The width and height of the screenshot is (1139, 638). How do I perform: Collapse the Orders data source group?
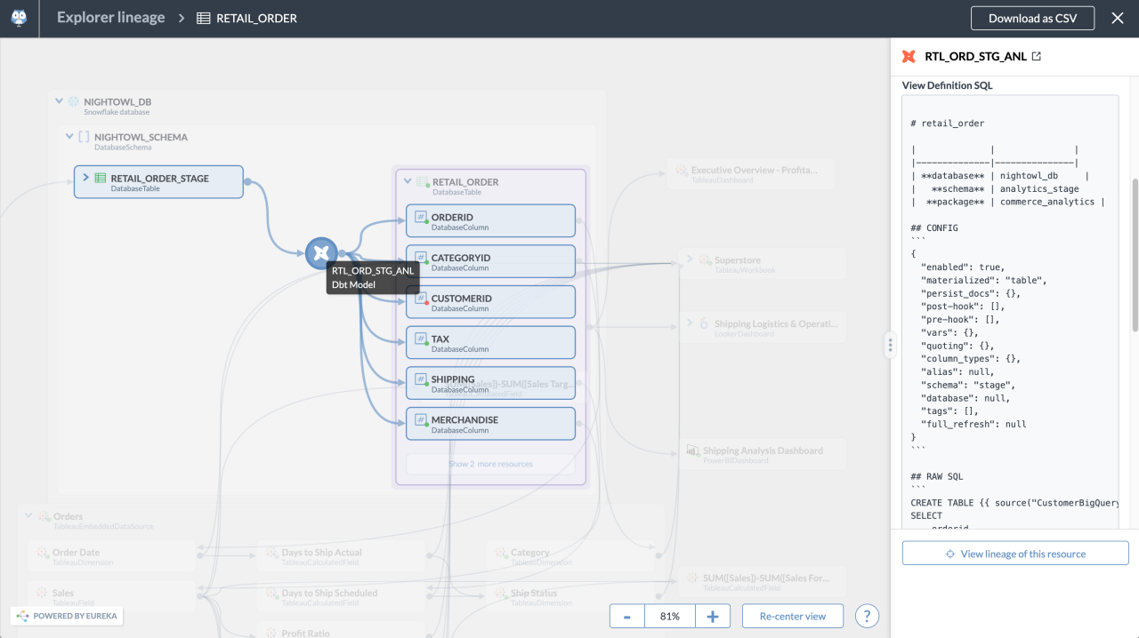pos(28,516)
